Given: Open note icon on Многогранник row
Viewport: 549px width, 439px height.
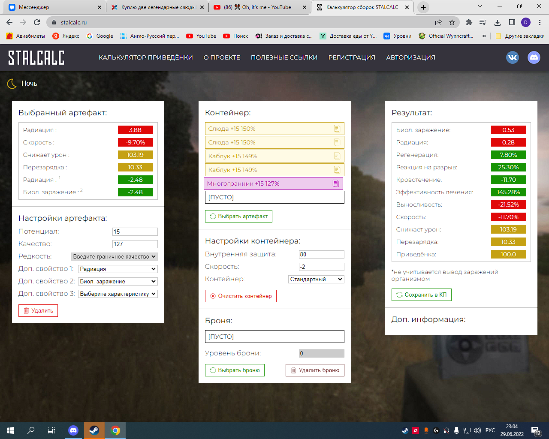Looking at the screenshot, I should (x=336, y=183).
